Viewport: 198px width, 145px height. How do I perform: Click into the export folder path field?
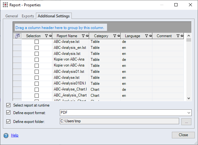point(119,121)
